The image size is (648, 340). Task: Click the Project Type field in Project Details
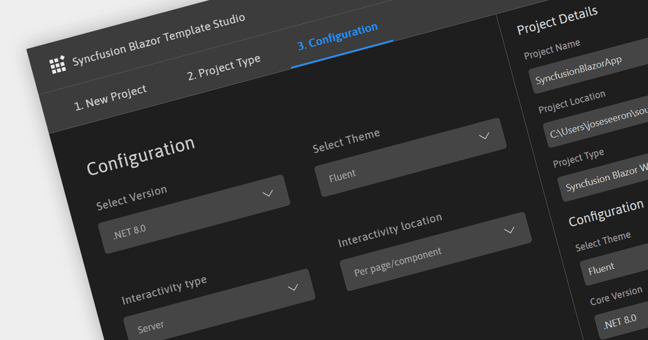point(603,179)
